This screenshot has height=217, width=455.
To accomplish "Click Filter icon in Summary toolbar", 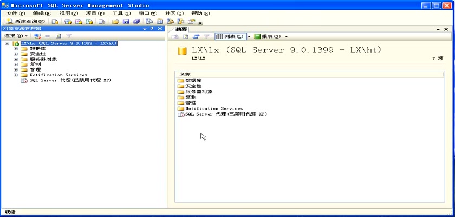I will click(206, 36).
